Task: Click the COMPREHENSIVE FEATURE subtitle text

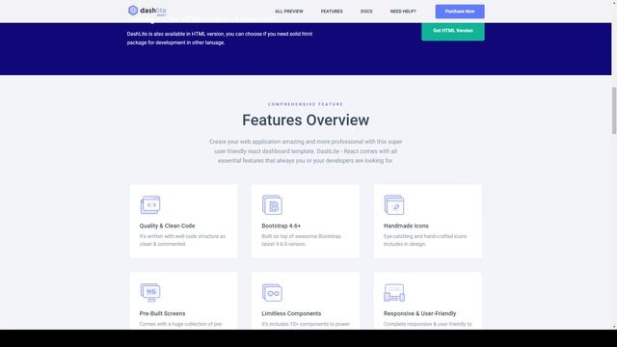Action: click(x=306, y=104)
